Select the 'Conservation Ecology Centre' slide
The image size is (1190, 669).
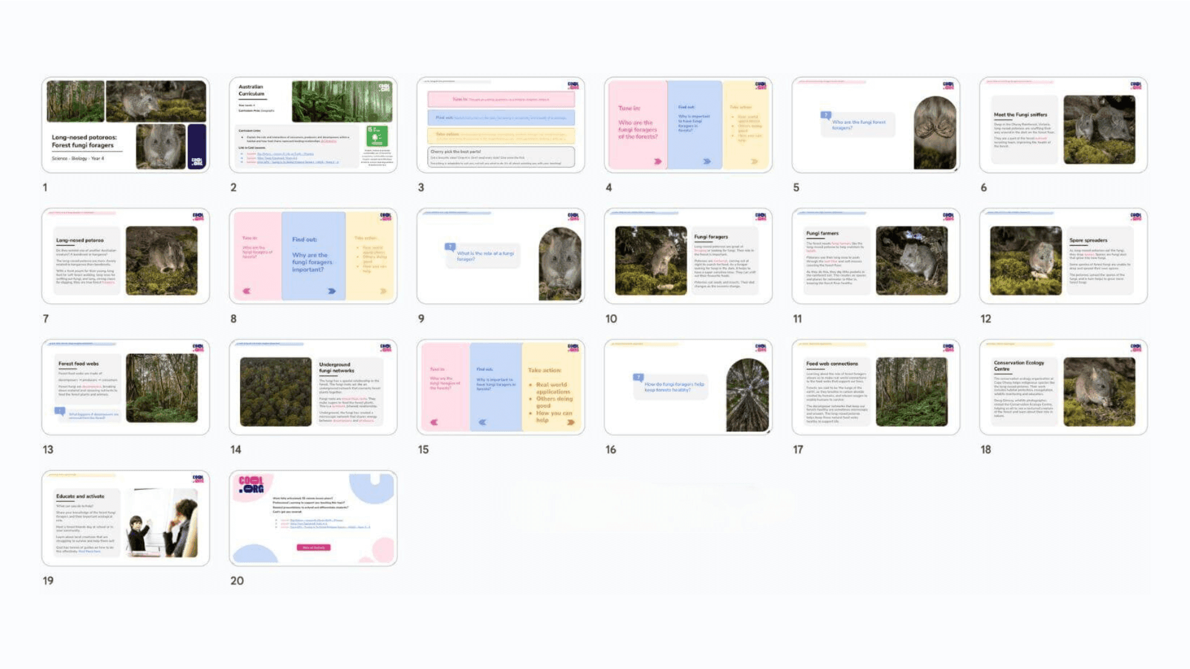tap(1063, 387)
